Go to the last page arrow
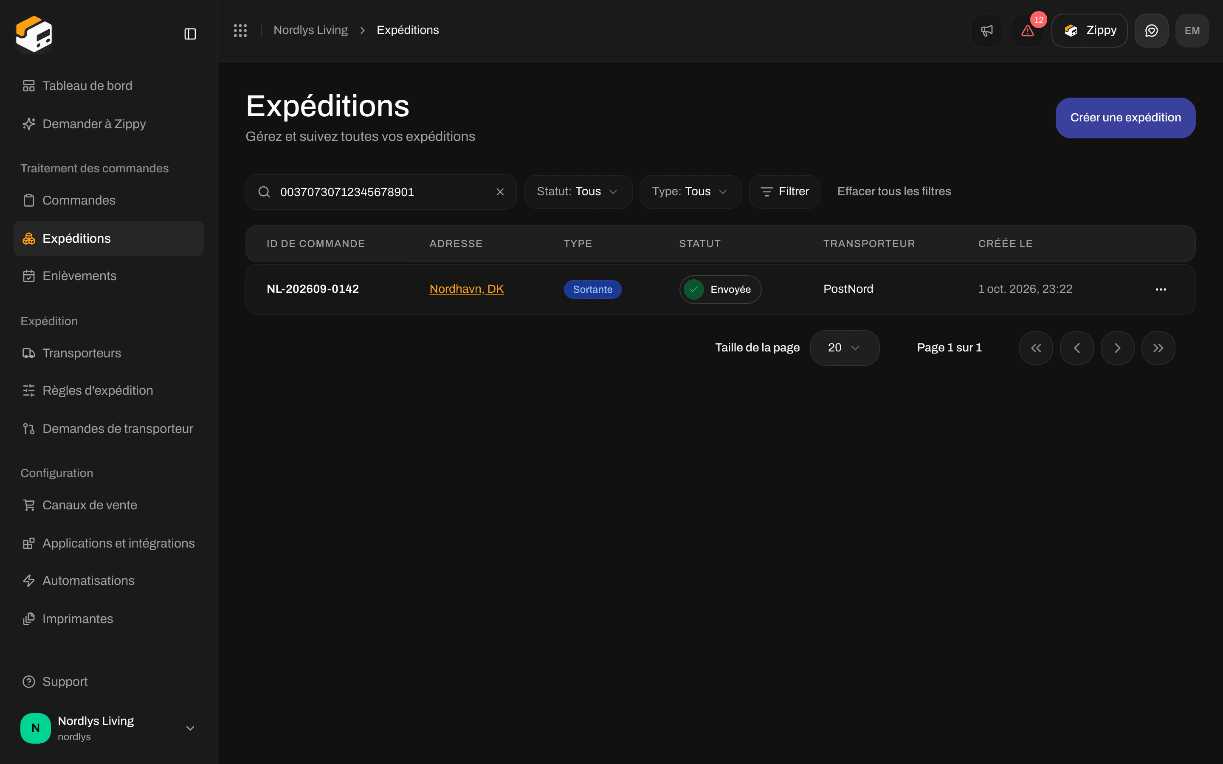The height and width of the screenshot is (764, 1223). [1158, 348]
